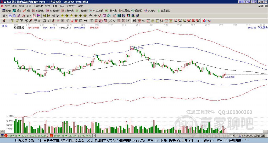Open the 六角形 hexagon tool

point(150,10)
